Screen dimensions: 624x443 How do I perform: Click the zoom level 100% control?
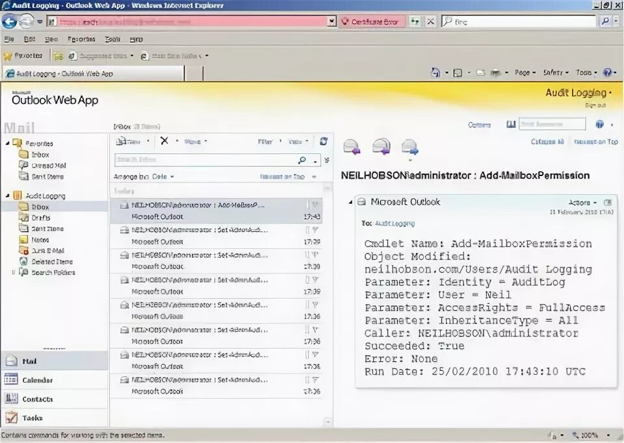click(x=591, y=435)
